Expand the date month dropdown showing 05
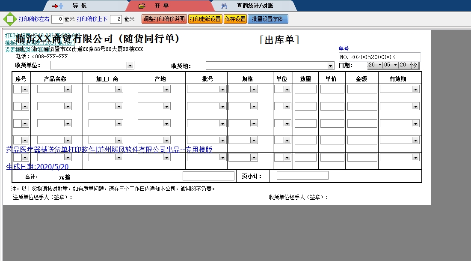The height and width of the screenshot is (261, 471). 394,65
